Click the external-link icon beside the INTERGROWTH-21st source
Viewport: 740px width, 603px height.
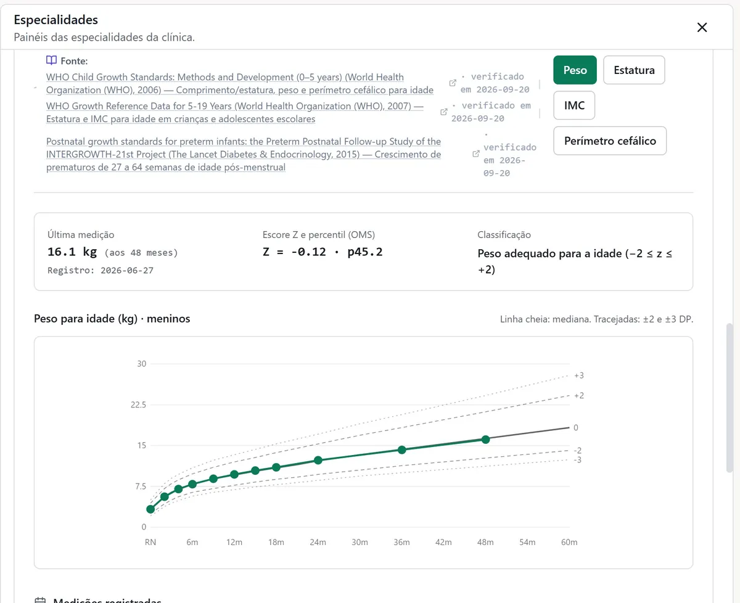tap(475, 154)
